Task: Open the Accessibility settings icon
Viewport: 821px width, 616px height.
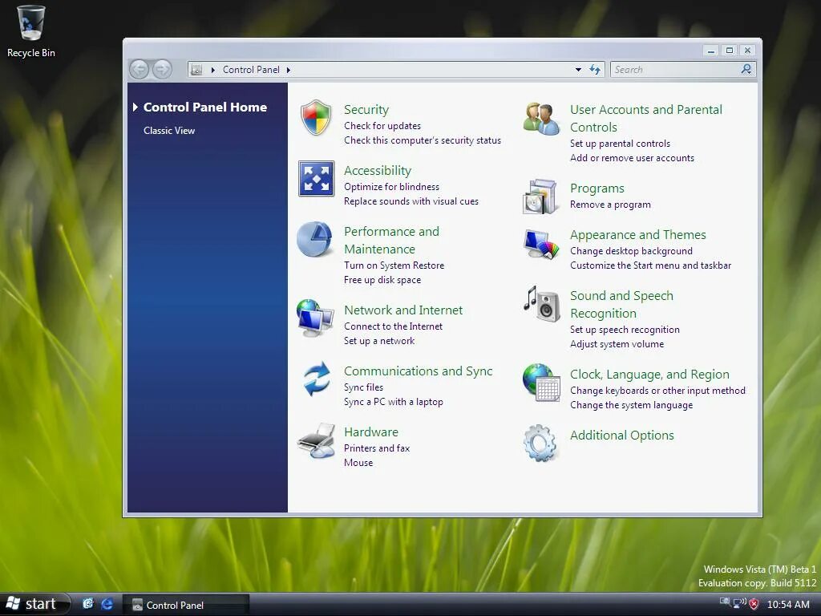Action: coord(316,179)
